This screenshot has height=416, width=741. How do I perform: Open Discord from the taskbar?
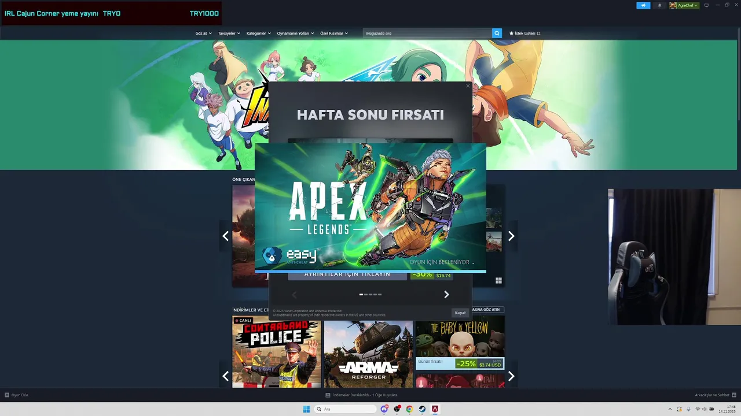384,409
